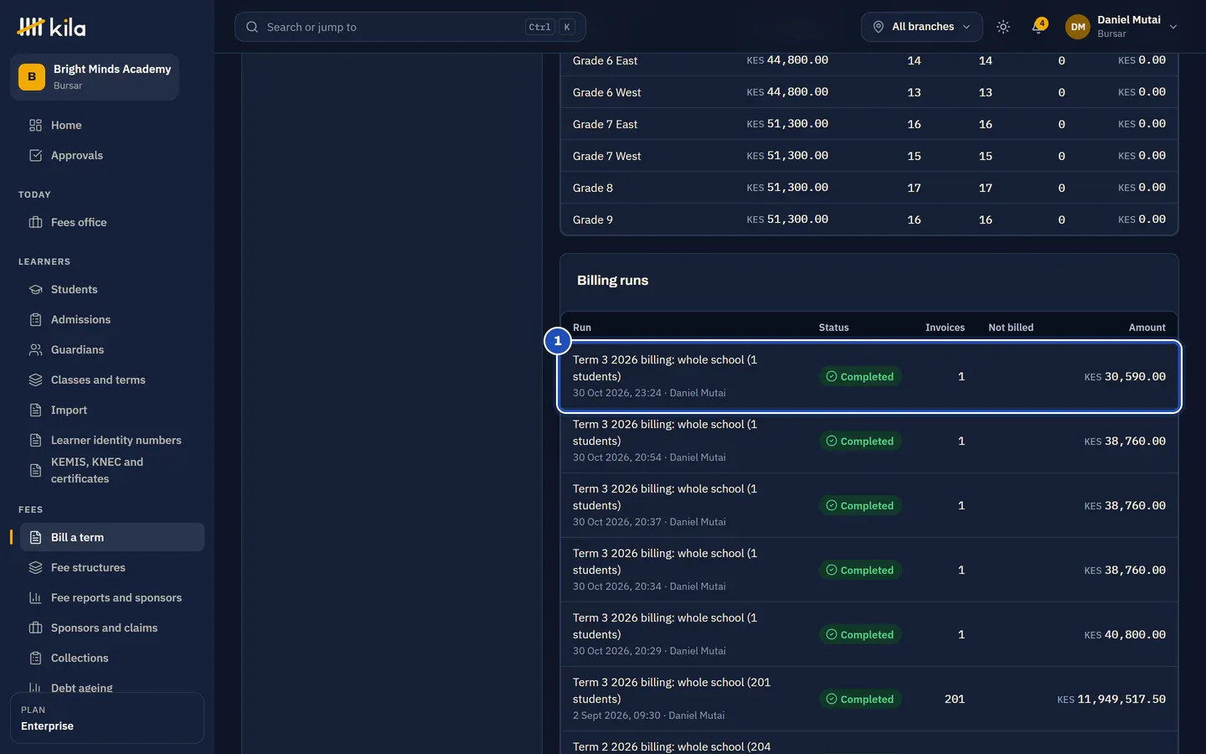Click the Amount column header
Viewport: 1206px width, 754px height.
[x=1147, y=328]
